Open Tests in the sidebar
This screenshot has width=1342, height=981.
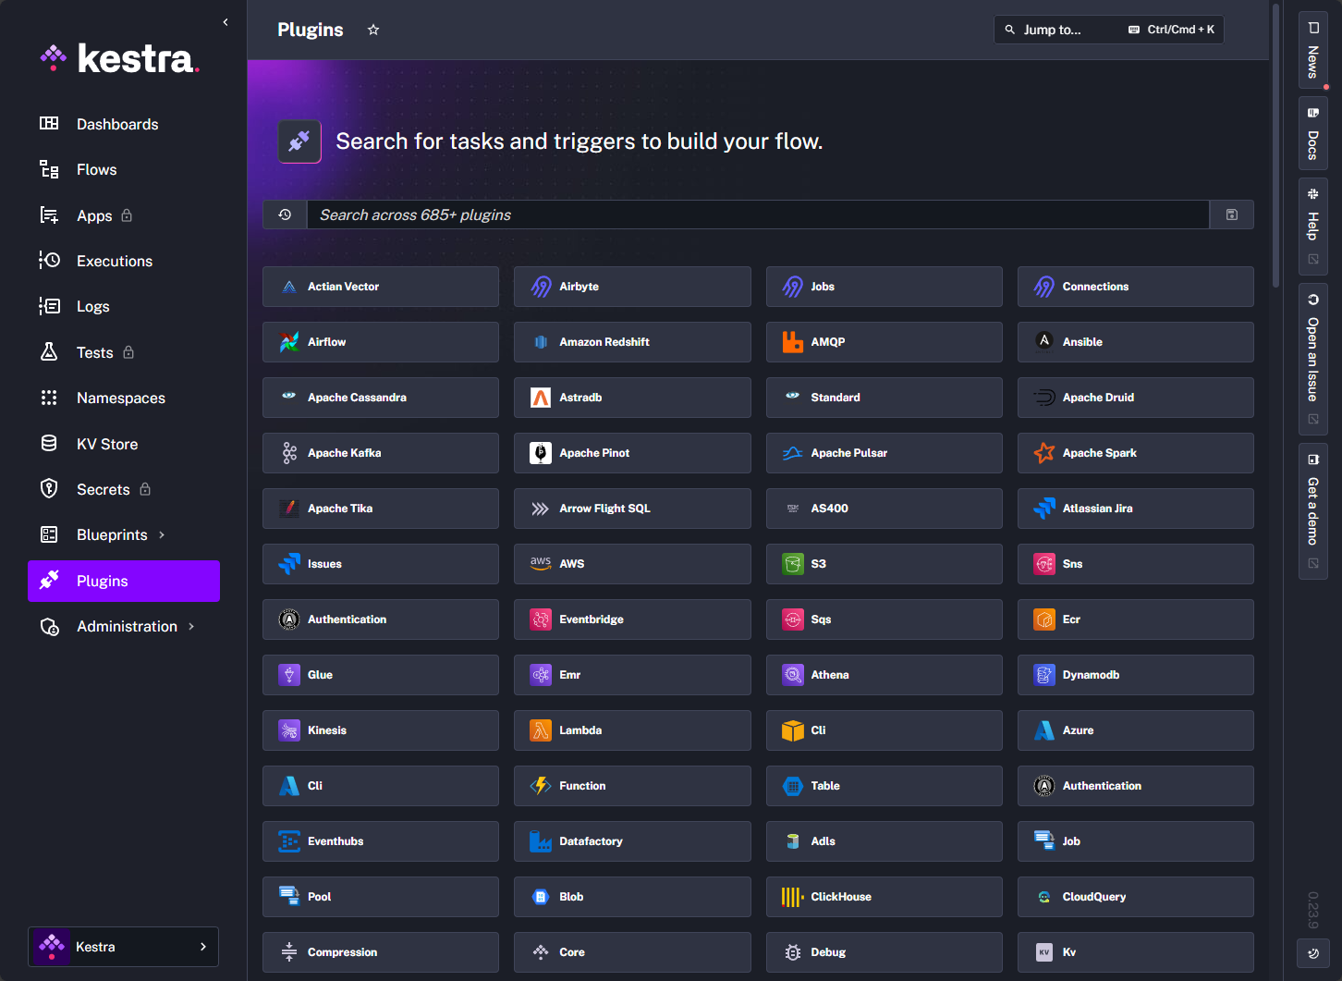click(x=124, y=352)
